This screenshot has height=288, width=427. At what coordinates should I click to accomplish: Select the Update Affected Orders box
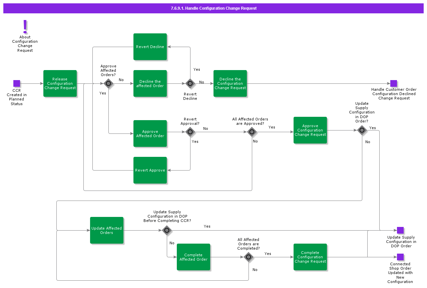[x=107, y=230]
